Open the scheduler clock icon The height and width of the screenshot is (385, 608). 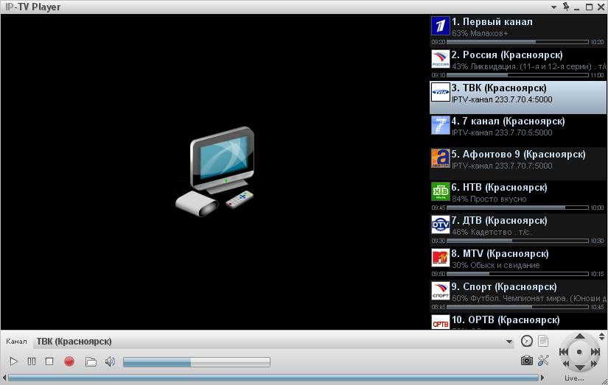[526, 341]
